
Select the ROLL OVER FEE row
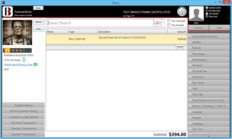pos(116,39)
